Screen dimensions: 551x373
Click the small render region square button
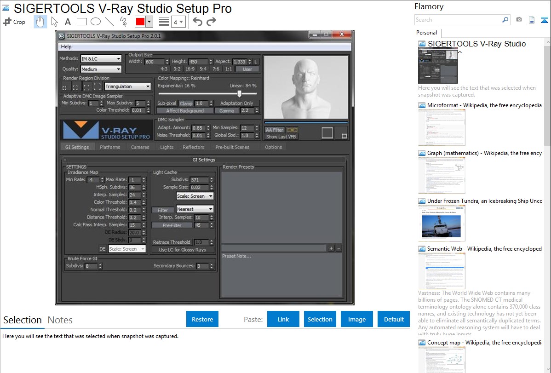pyautogui.click(x=344, y=136)
